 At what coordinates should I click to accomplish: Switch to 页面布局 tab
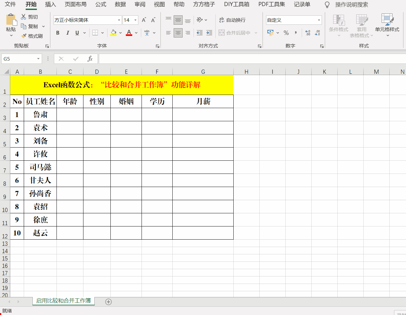tap(76, 4)
